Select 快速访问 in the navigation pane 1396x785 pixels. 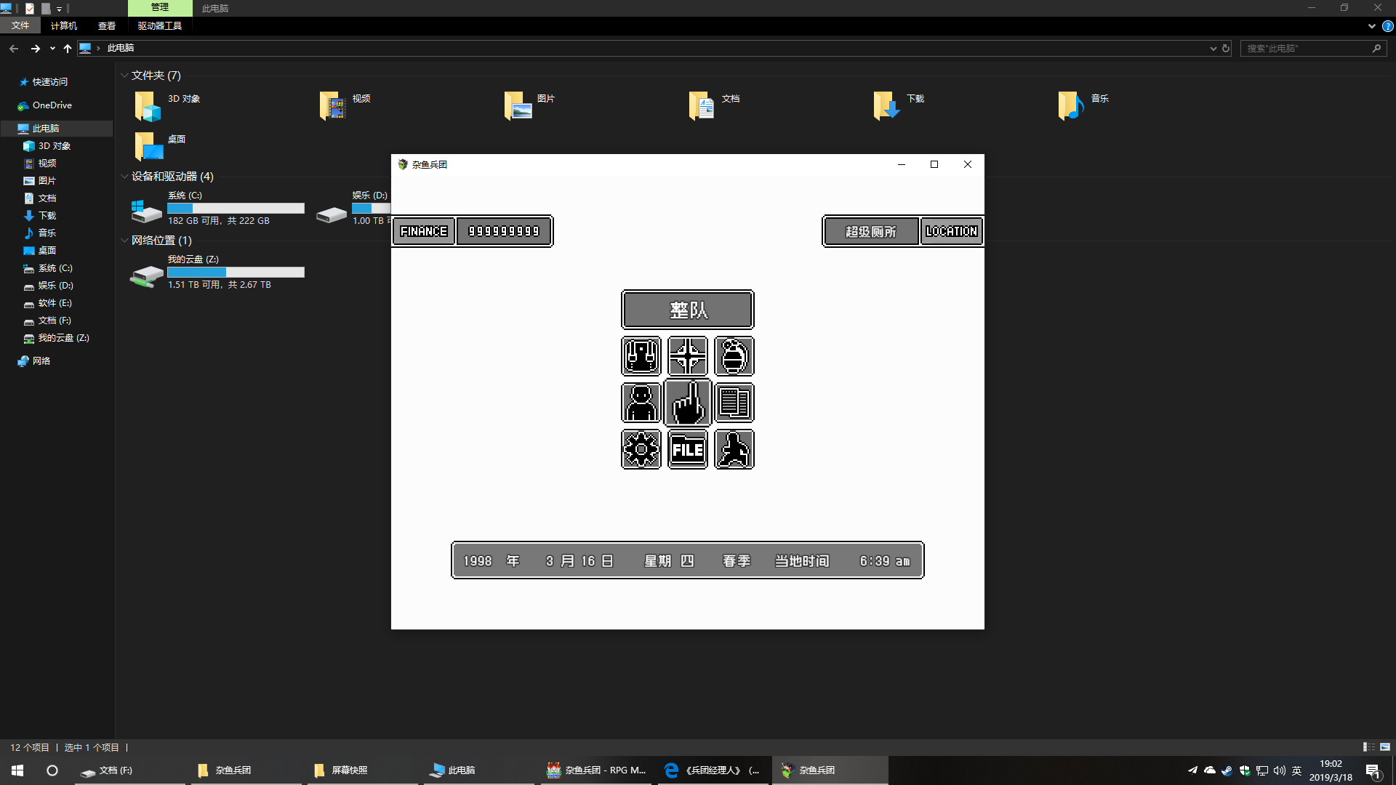(x=50, y=82)
